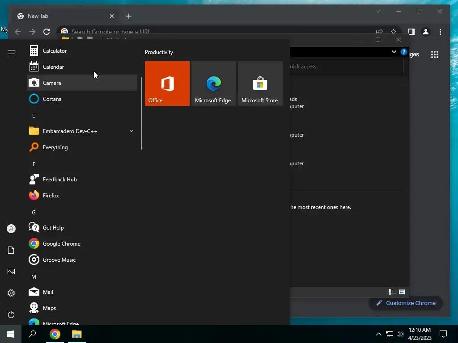Open the Maps app
The width and height of the screenshot is (458, 343).
82,308
